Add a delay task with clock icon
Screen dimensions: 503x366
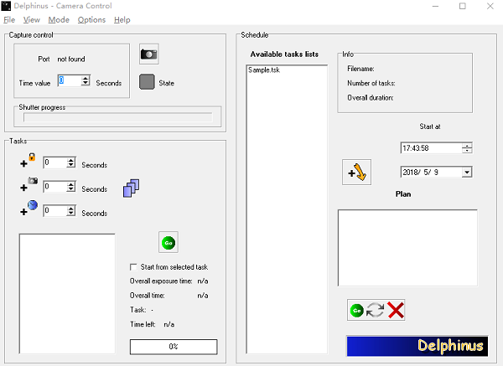29,209
